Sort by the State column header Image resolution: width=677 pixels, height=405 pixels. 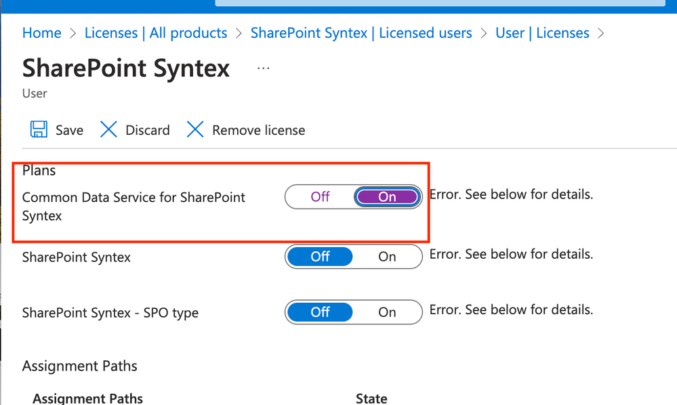(371, 398)
